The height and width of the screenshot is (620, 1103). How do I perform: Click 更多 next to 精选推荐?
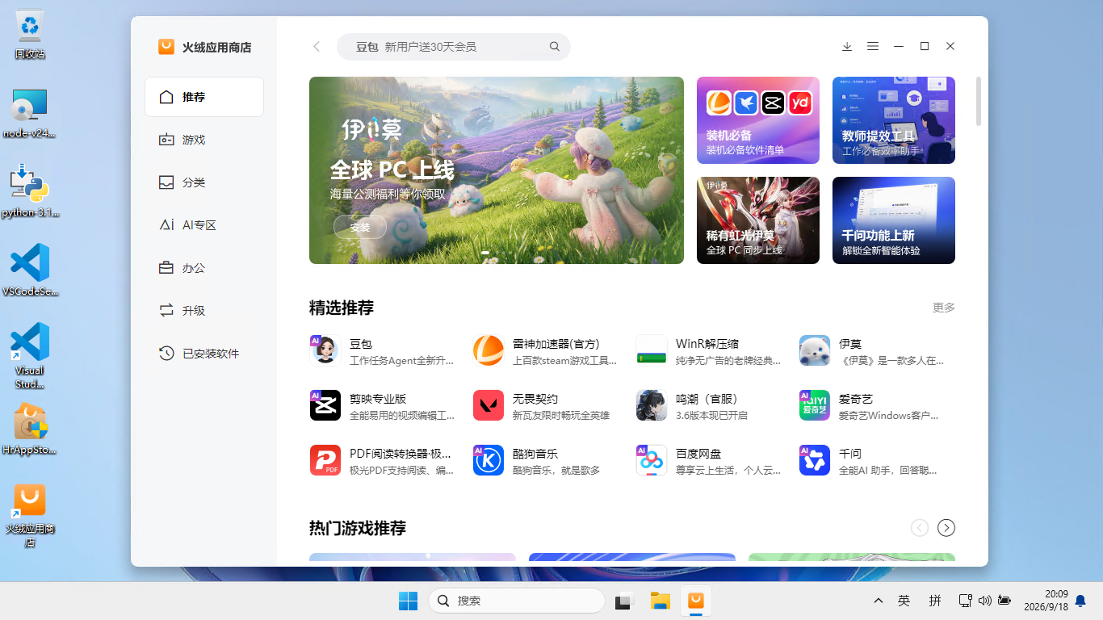click(944, 308)
